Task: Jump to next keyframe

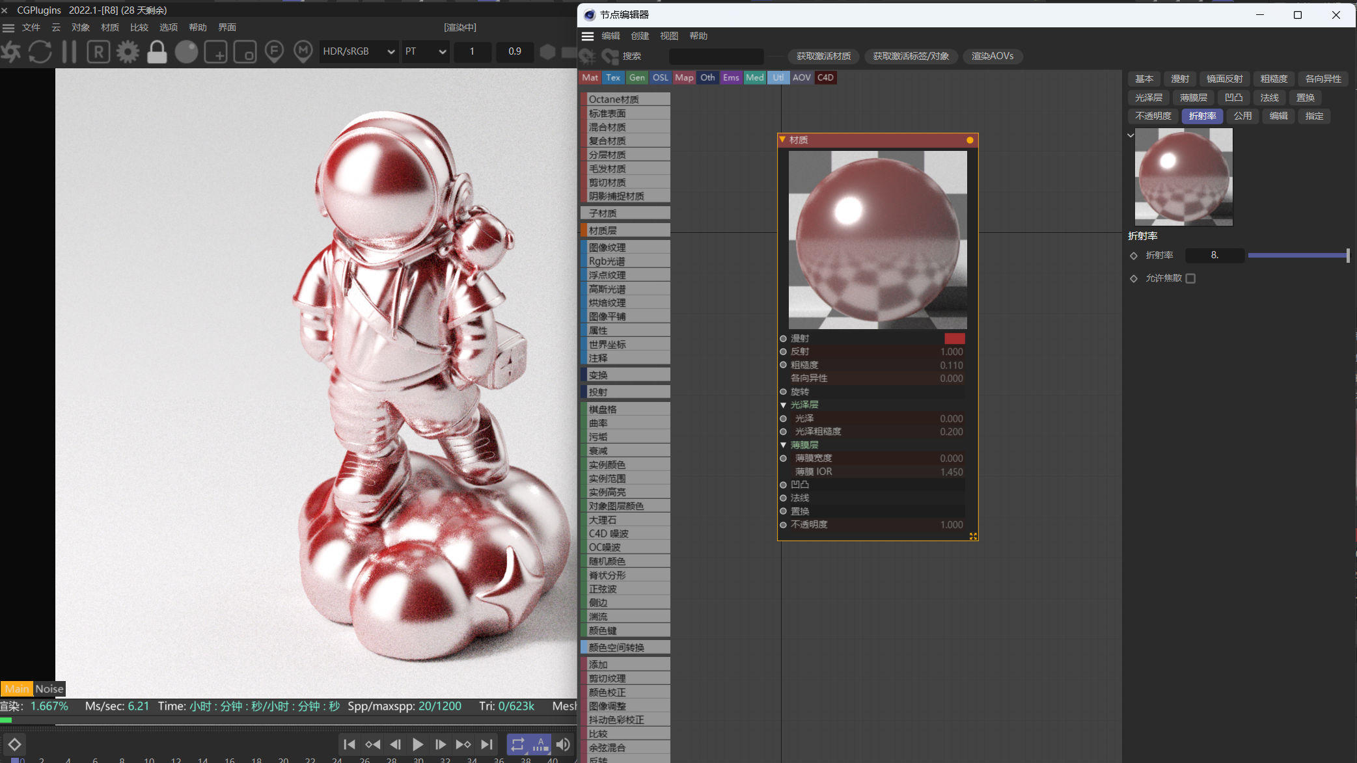Action: pyautogui.click(x=463, y=744)
